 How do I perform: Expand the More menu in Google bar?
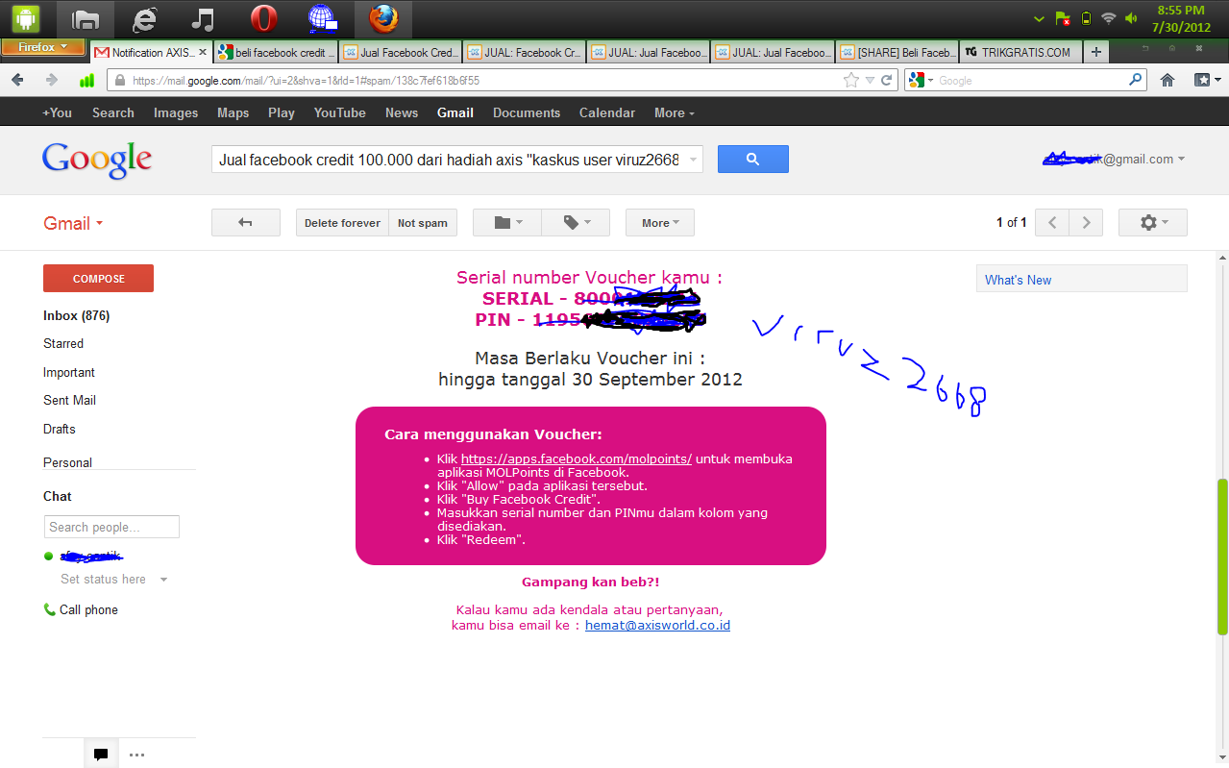point(675,112)
